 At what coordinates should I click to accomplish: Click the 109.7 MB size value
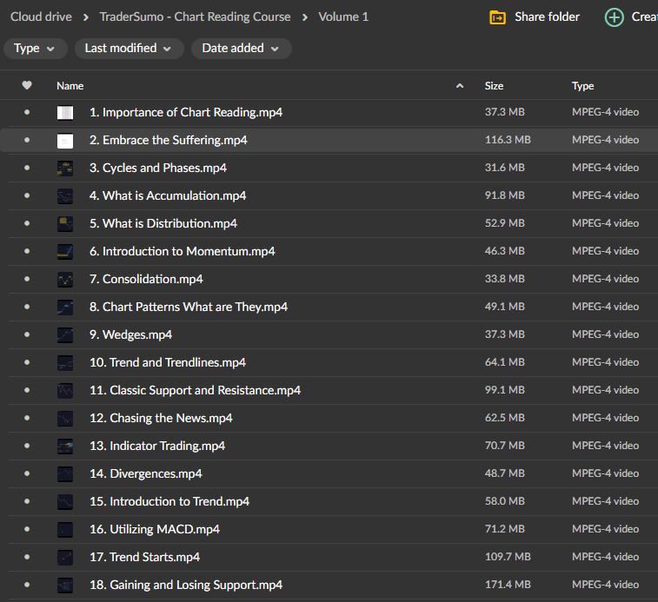(x=508, y=557)
